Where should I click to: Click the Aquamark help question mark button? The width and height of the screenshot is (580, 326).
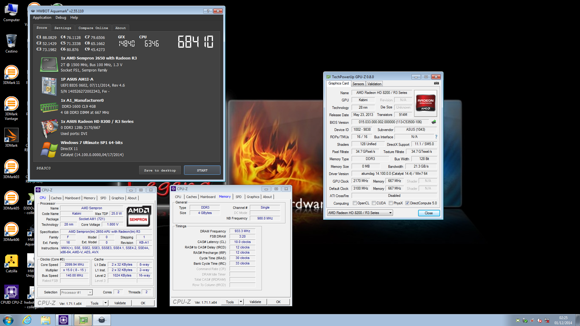(208, 11)
